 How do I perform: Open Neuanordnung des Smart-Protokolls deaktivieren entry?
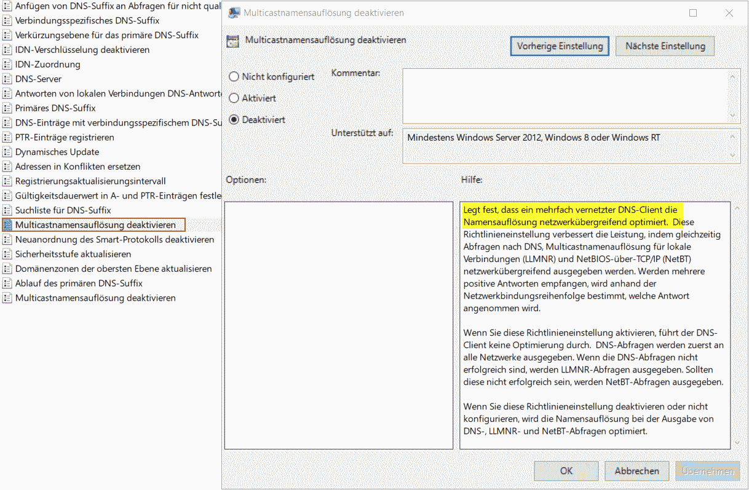(114, 240)
